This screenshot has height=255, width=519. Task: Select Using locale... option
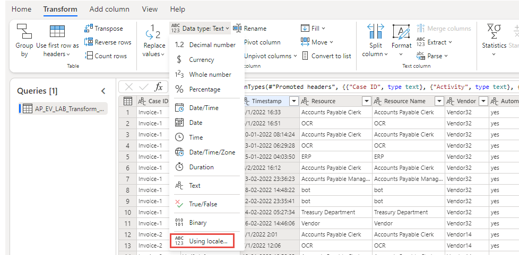[x=202, y=241]
